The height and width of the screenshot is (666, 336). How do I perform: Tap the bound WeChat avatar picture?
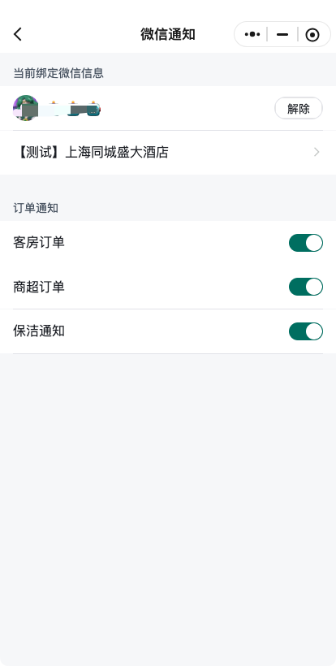click(x=26, y=108)
